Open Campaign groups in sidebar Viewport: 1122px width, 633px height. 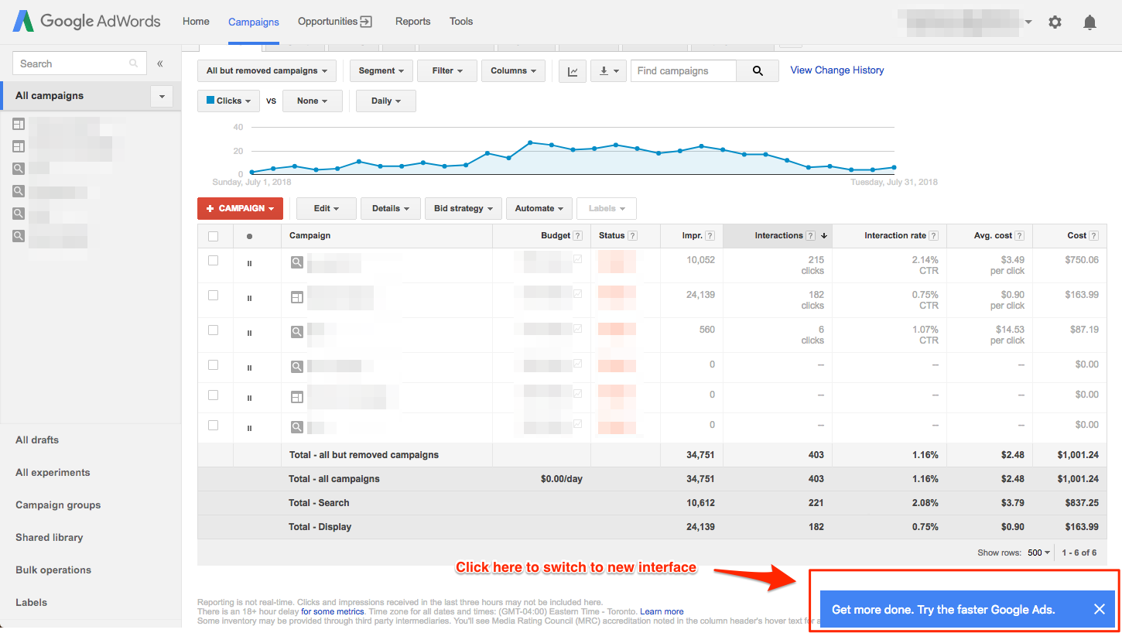click(x=58, y=505)
